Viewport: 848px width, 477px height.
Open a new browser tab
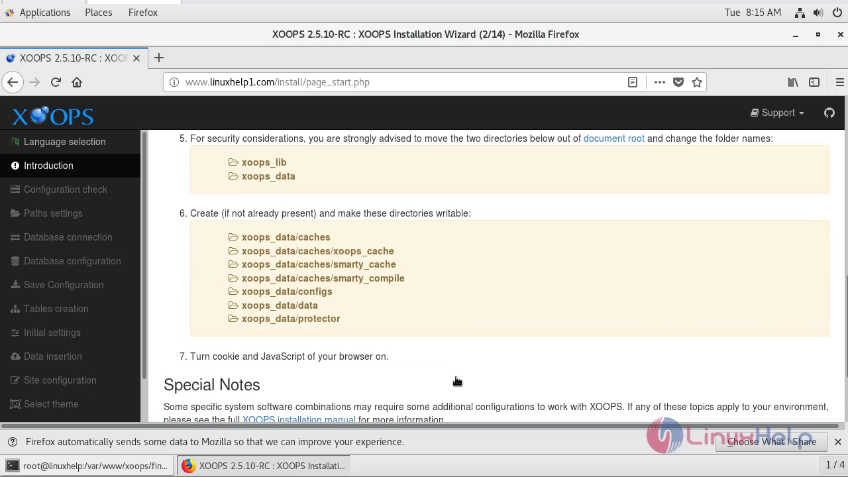[x=159, y=58]
